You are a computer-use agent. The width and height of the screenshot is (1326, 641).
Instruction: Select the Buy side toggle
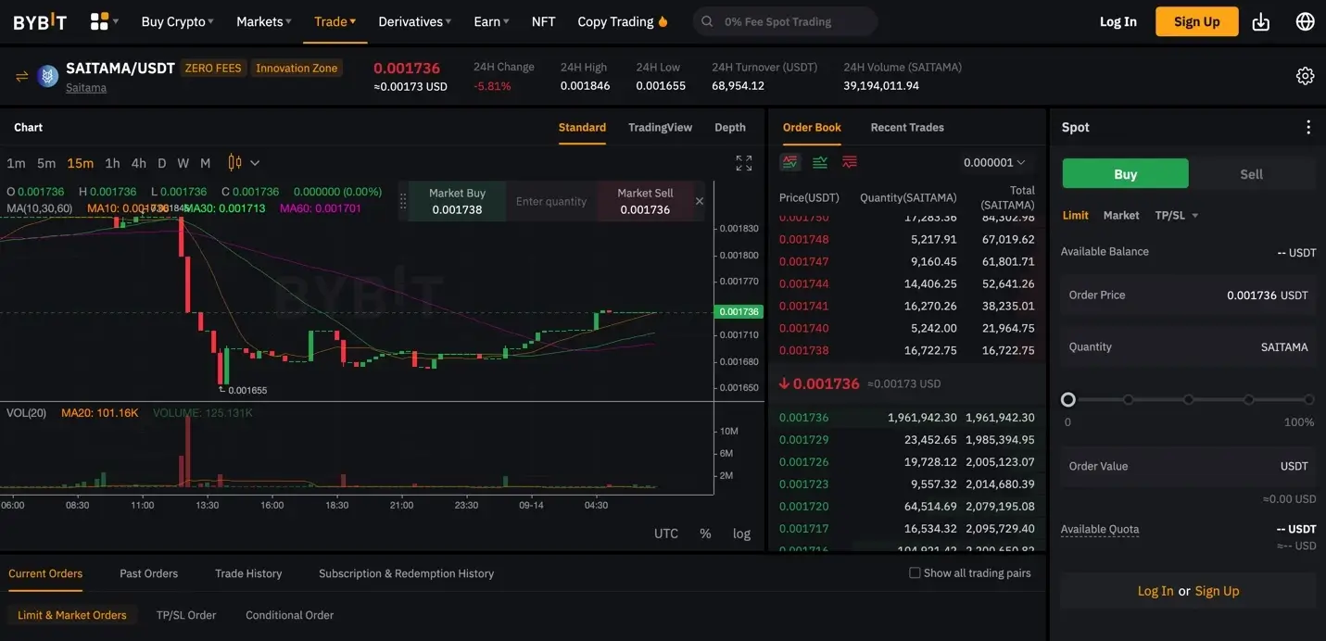pyautogui.click(x=1125, y=174)
